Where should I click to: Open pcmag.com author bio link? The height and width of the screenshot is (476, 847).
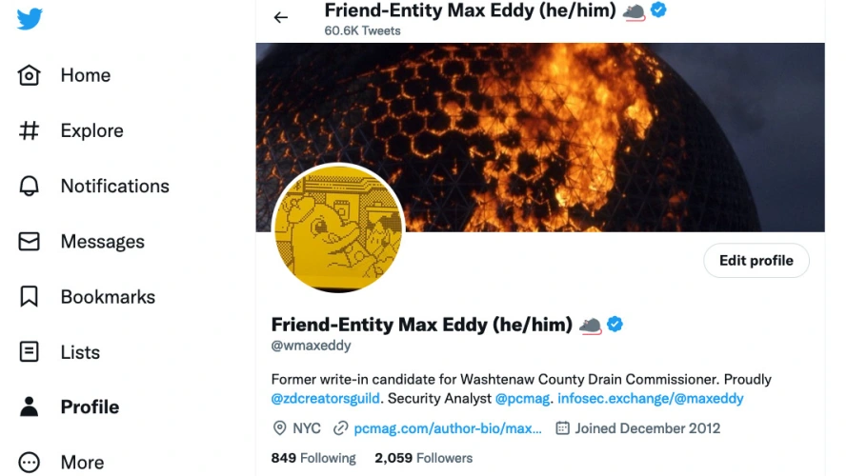coord(448,428)
